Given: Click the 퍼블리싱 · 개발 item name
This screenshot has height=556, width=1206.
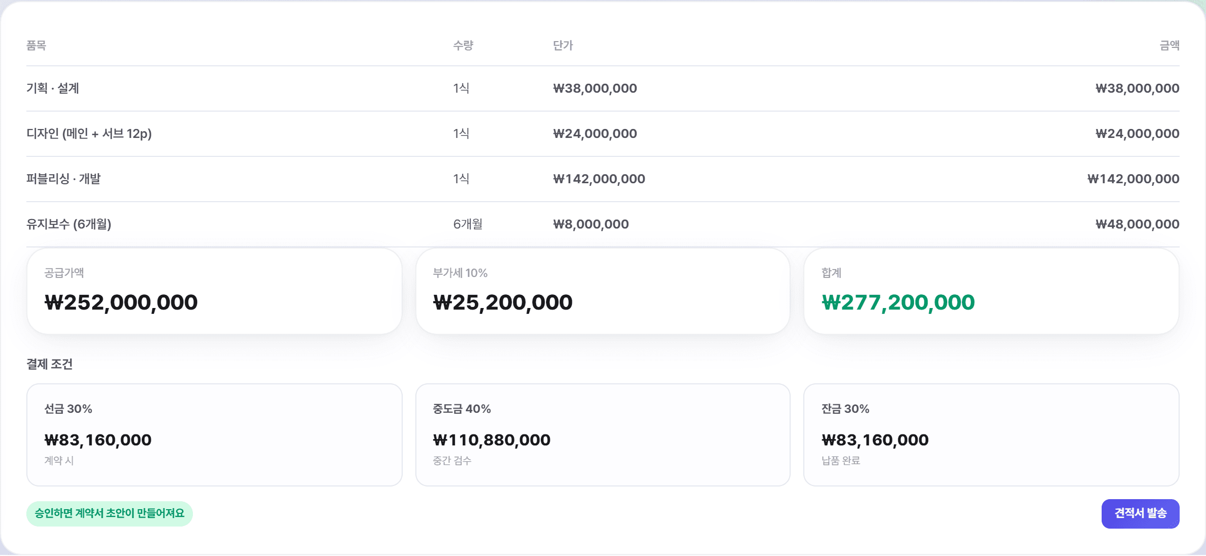Looking at the screenshot, I should [x=63, y=179].
